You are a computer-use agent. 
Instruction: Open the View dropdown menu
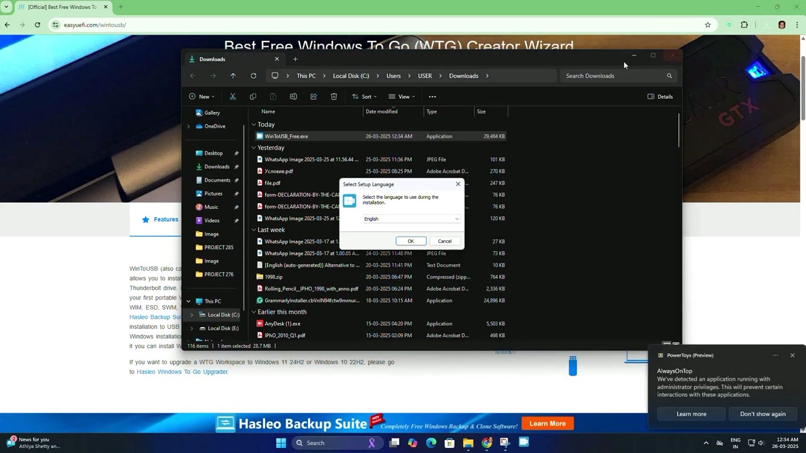point(402,96)
